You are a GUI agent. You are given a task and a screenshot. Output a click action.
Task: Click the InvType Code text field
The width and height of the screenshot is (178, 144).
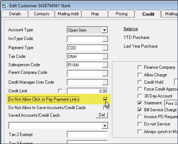[85, 39]
